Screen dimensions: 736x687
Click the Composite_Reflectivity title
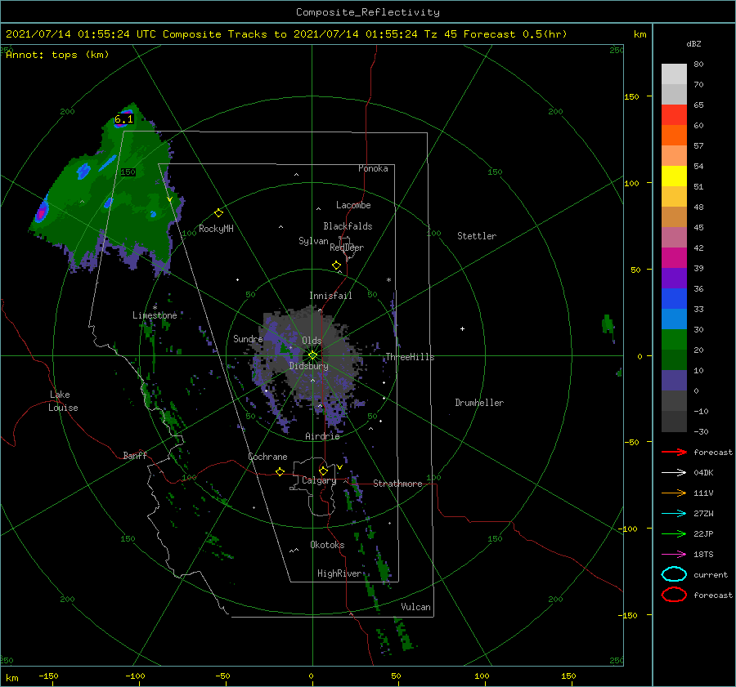point(368,12)
